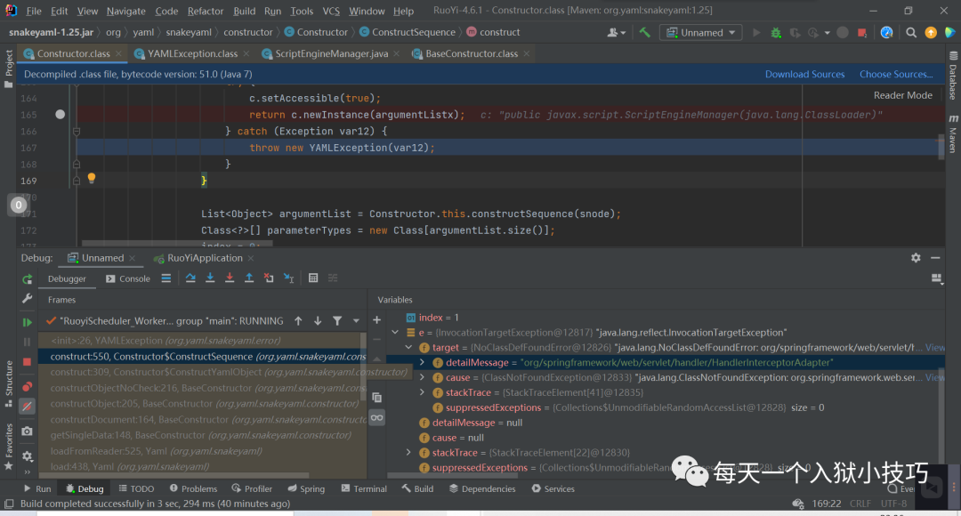Screen dimensions: 961x516
Task: Click the camera thread dump icon
Action: [x=27, y=431]
